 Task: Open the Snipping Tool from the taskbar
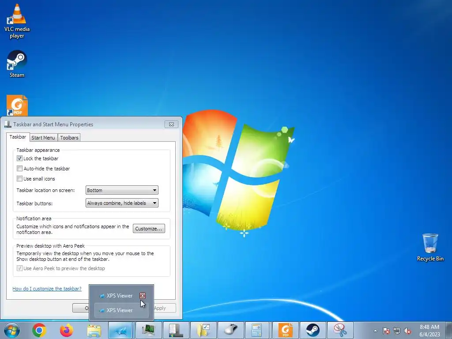pyautogui.click(x=339, y=330)
